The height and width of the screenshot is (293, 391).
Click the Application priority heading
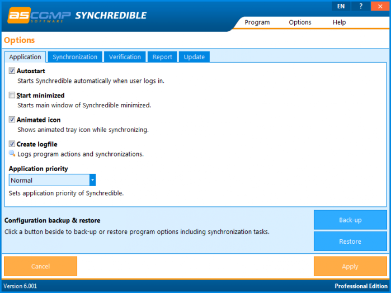click(x=39, y=168)
